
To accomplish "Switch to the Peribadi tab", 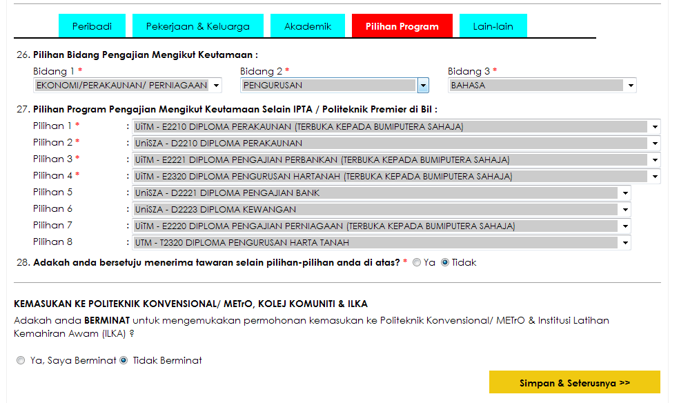I will click(x=92, y=26).
